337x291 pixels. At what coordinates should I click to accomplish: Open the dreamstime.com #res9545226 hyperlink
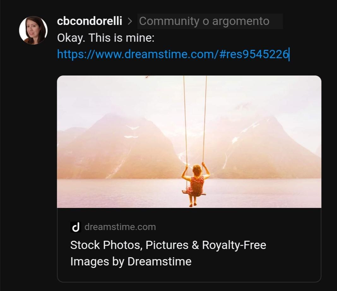(172, 54)
